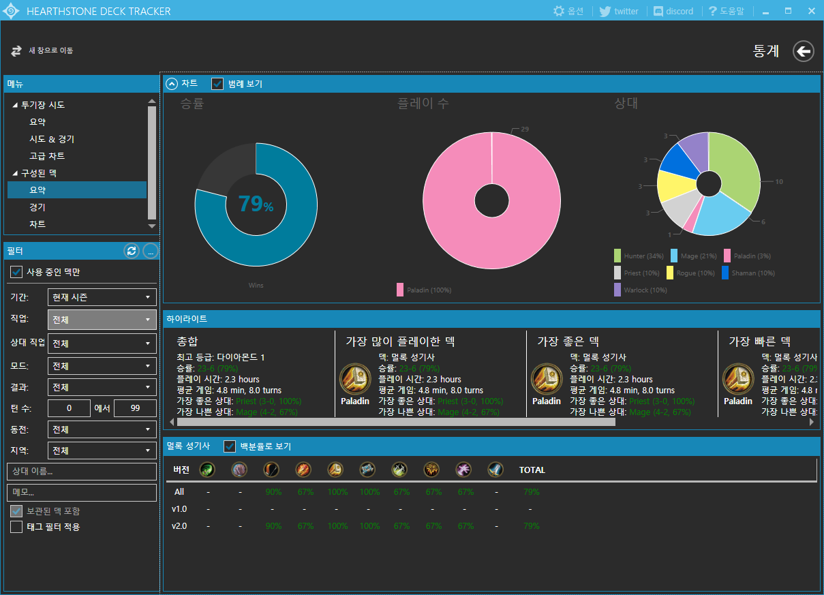Image resolution: width=824 pixels, height=595 pixels.
Task: Collapse the 차트 panel with chevron
Action: (x=172, y=84)
